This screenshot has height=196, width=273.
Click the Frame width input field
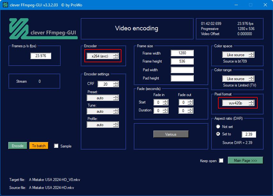tap(182, 53)
